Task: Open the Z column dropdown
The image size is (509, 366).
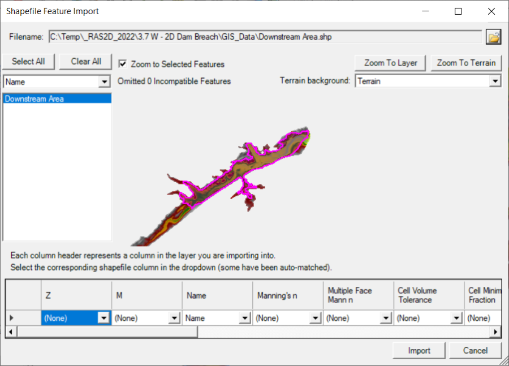Action: pos(103,318)
